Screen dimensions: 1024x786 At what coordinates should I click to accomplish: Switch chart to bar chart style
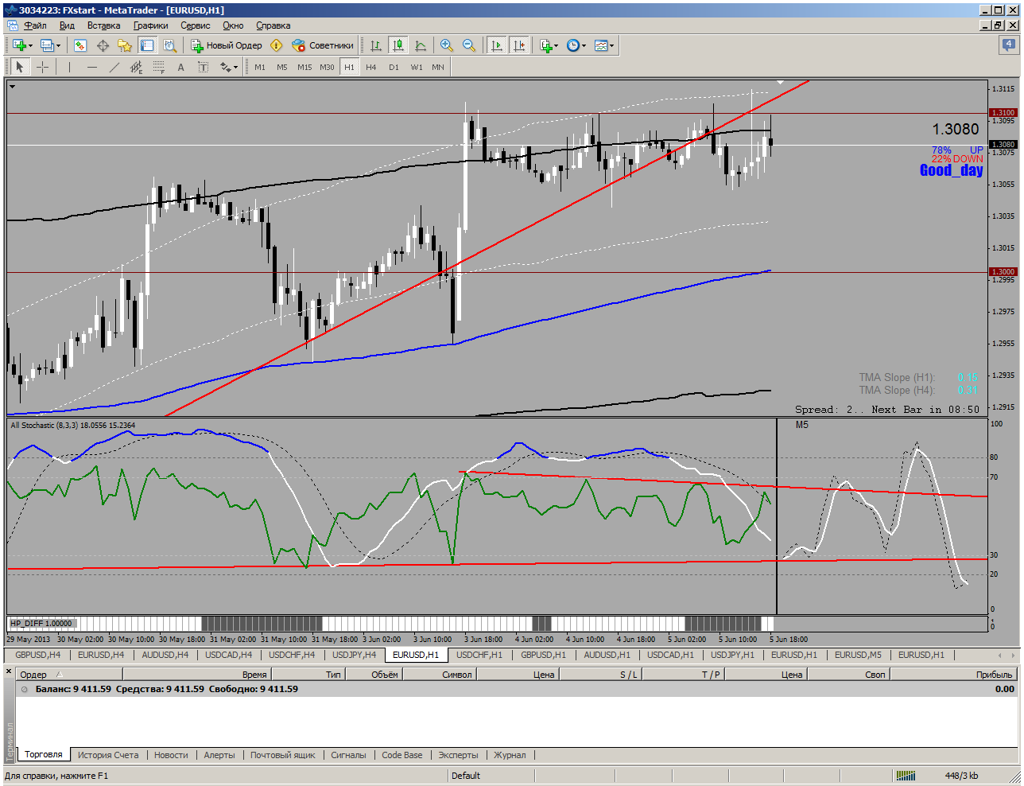tap(376, 45)
